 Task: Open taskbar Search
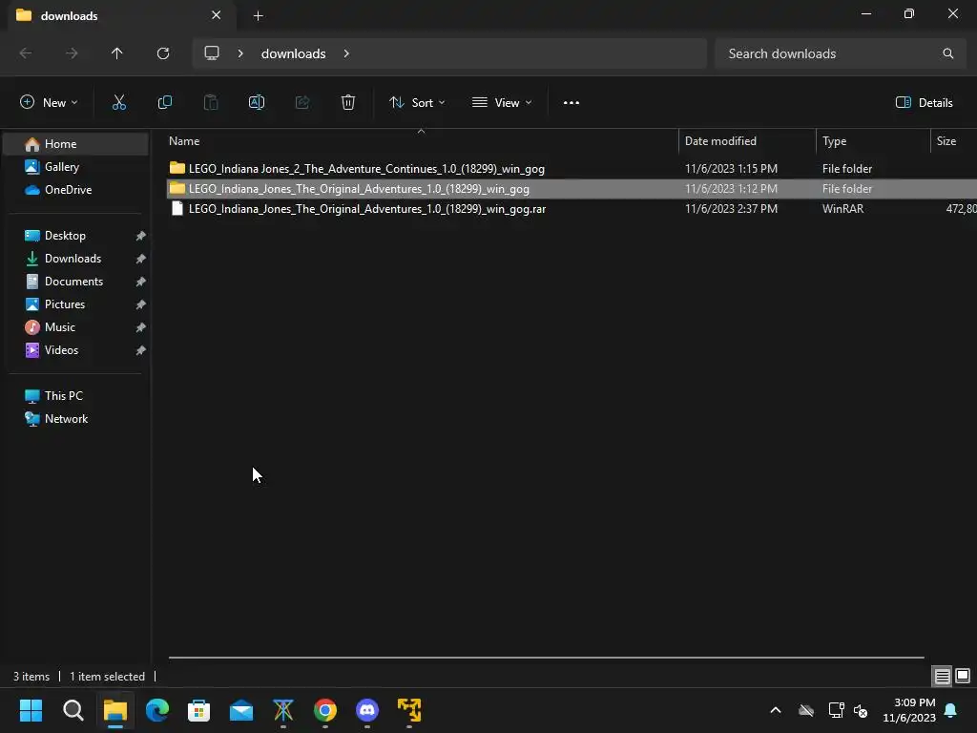tap(73, 710)
